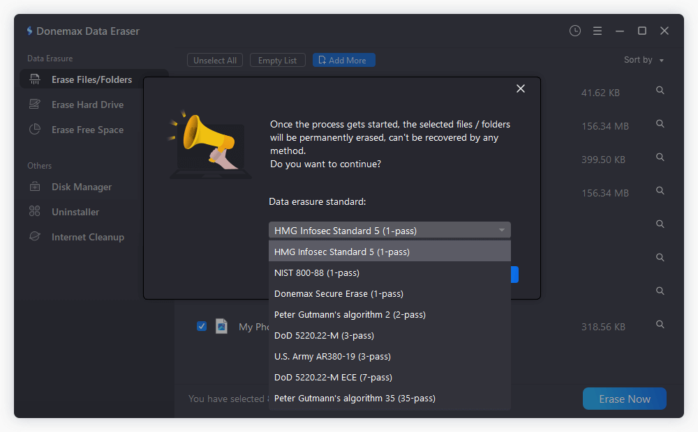Switch to Erase Hard Drive section
This screenshot has width=698, height=432.
coord(87,105)
